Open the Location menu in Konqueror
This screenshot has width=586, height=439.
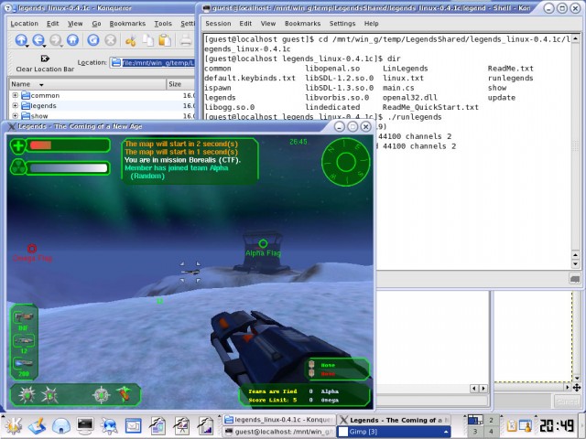coord(25,24)
